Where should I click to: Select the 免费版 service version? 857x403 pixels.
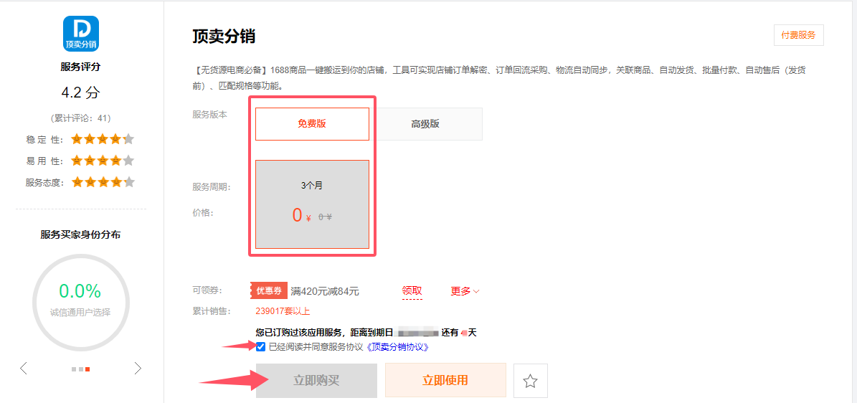(x=312, y=124)
